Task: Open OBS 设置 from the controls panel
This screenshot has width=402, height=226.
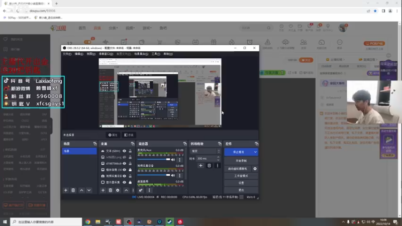Action: click(241, 183)
